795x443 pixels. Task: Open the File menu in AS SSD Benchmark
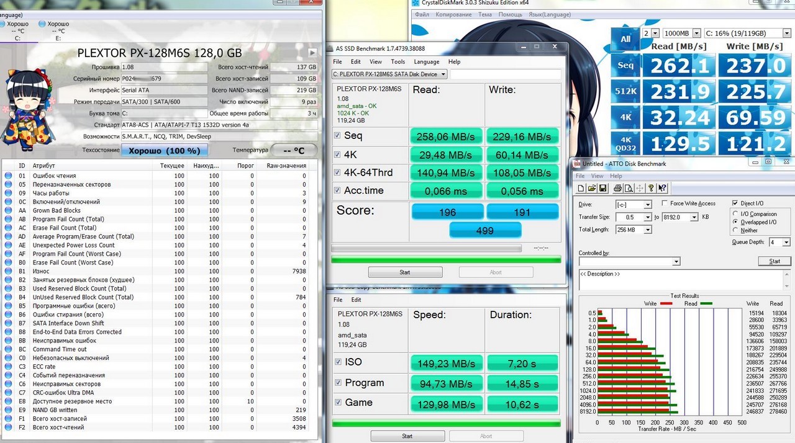pos(337,62)
